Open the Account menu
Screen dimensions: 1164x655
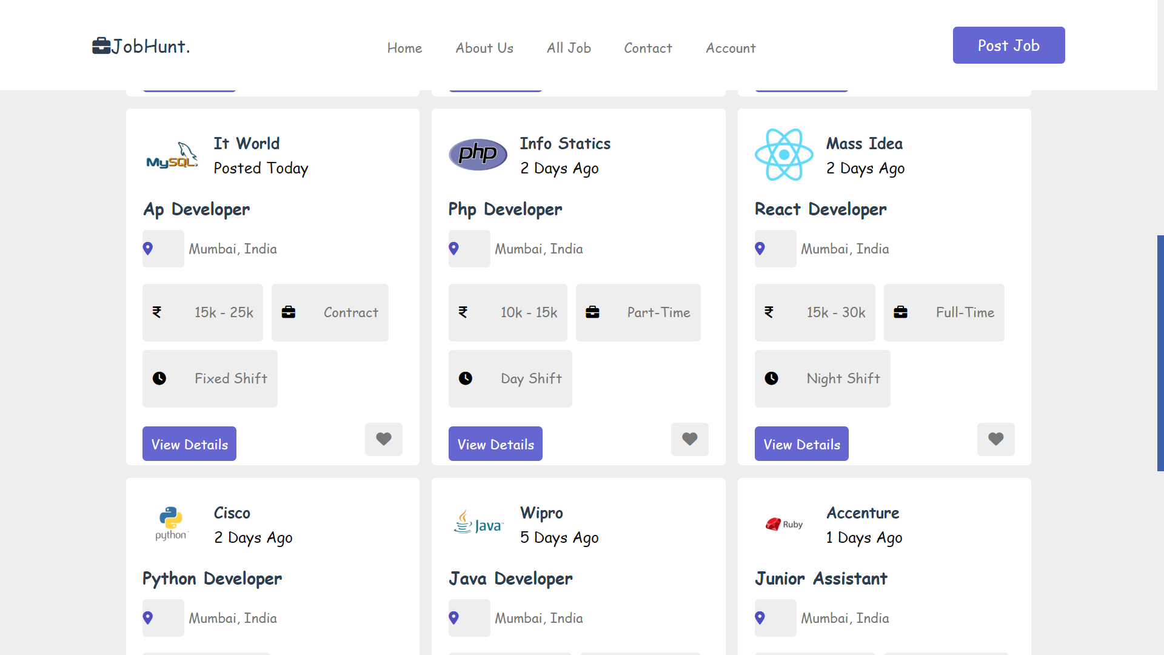point(731,48)
